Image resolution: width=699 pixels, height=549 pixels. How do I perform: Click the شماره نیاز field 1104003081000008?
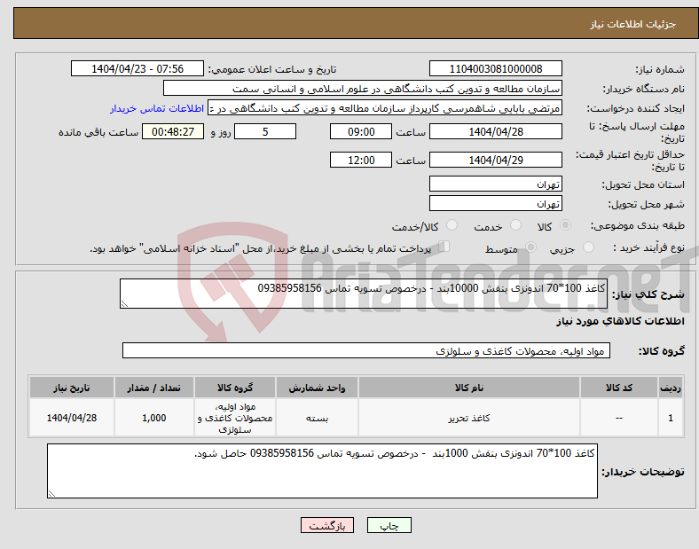pyautogui.click(x=495, y=69)
